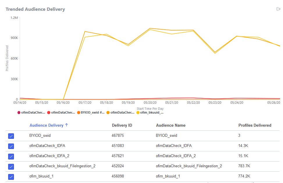Sort by the Delivery ID column header

[x=122, y=125]
